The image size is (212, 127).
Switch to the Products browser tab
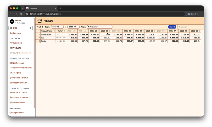pyautogui.click(x=41, y=8)
